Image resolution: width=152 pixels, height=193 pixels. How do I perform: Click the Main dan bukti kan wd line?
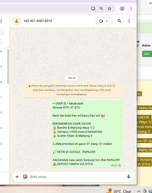[79, 116]
